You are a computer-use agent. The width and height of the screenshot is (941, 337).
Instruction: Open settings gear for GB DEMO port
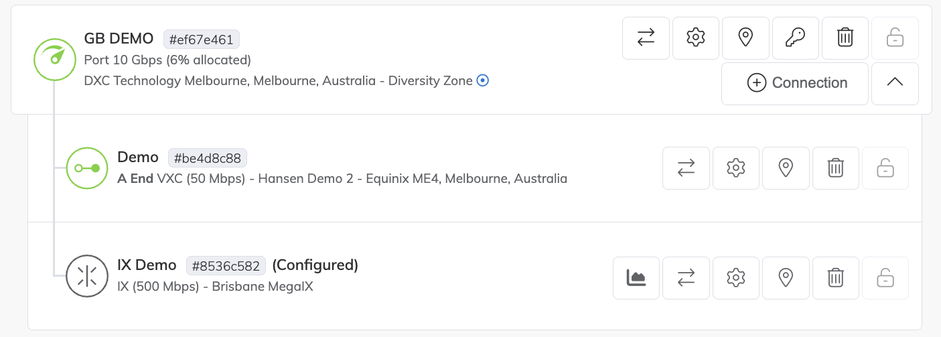[x=696, y=38]
